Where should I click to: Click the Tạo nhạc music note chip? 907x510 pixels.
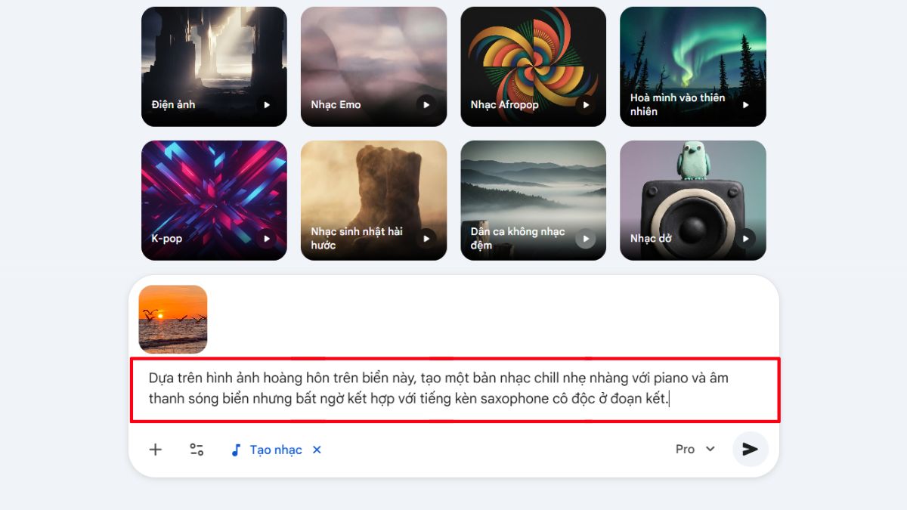point(266,450)
